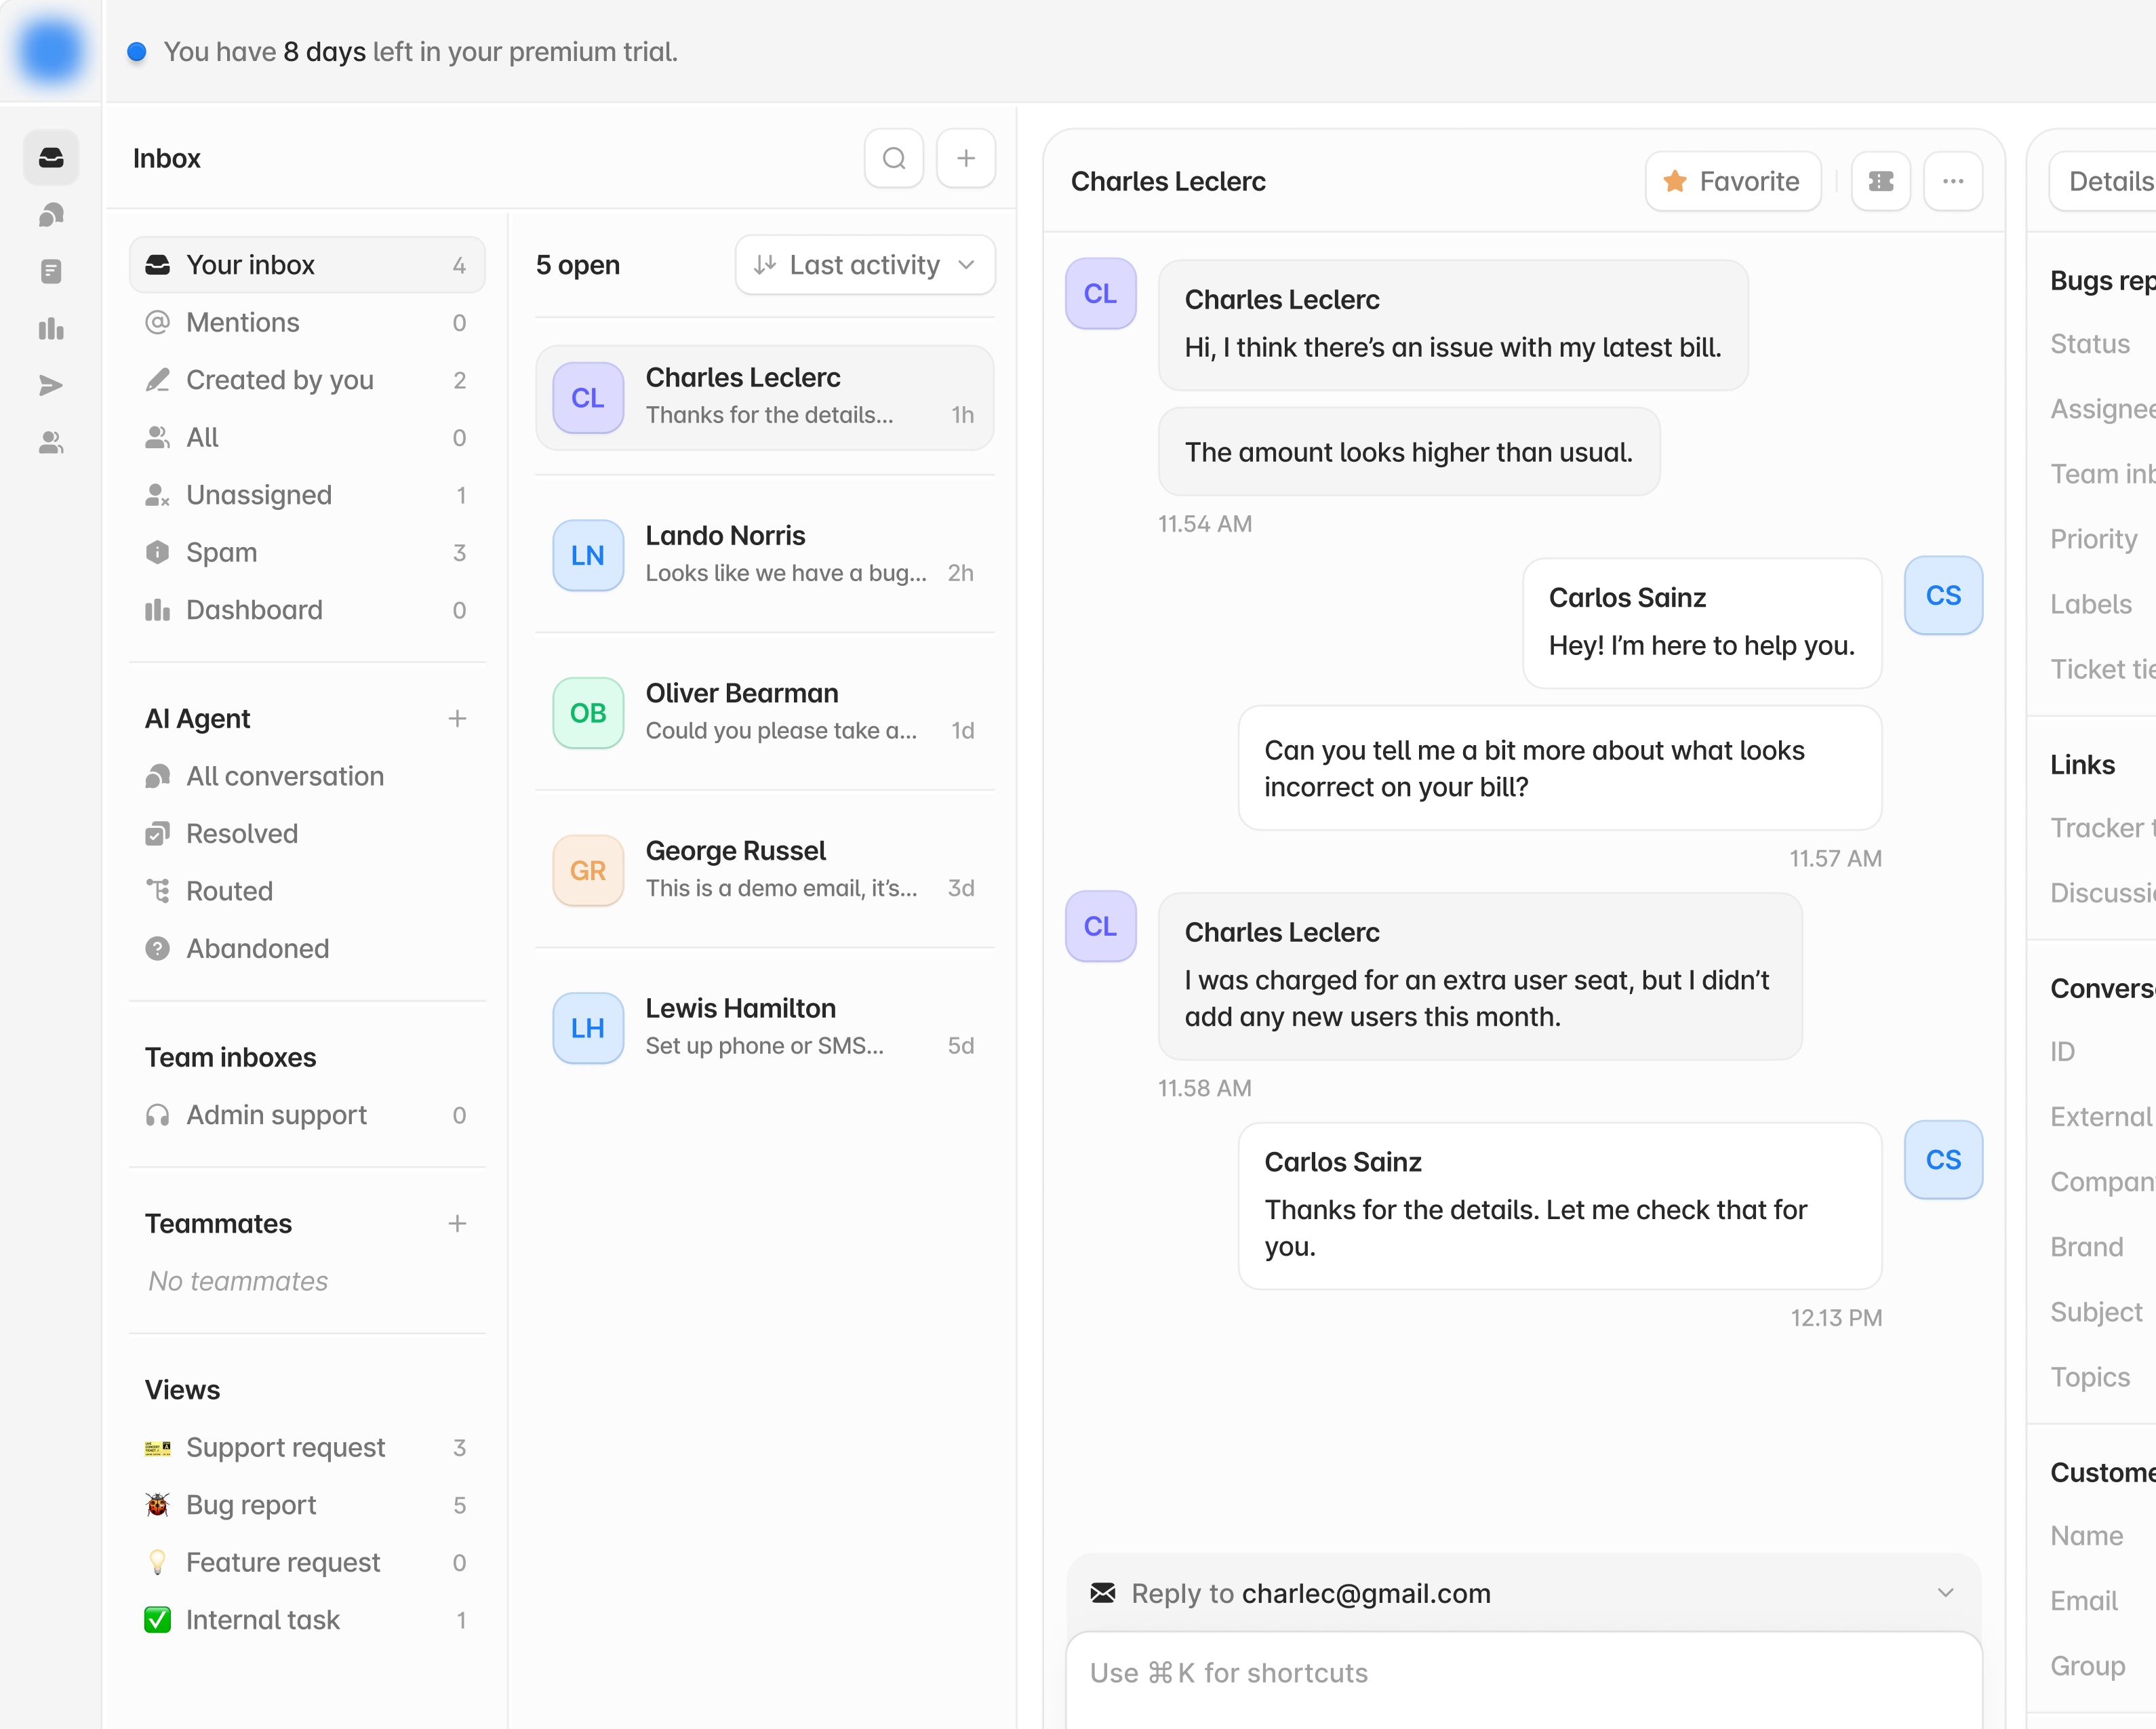Add a new AI Agent with plus
Screen dimensions: 2156x1729
pos(457,719)
